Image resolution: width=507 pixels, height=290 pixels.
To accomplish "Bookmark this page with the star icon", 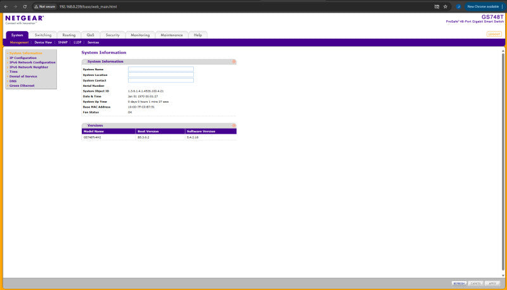I will 446,6.
